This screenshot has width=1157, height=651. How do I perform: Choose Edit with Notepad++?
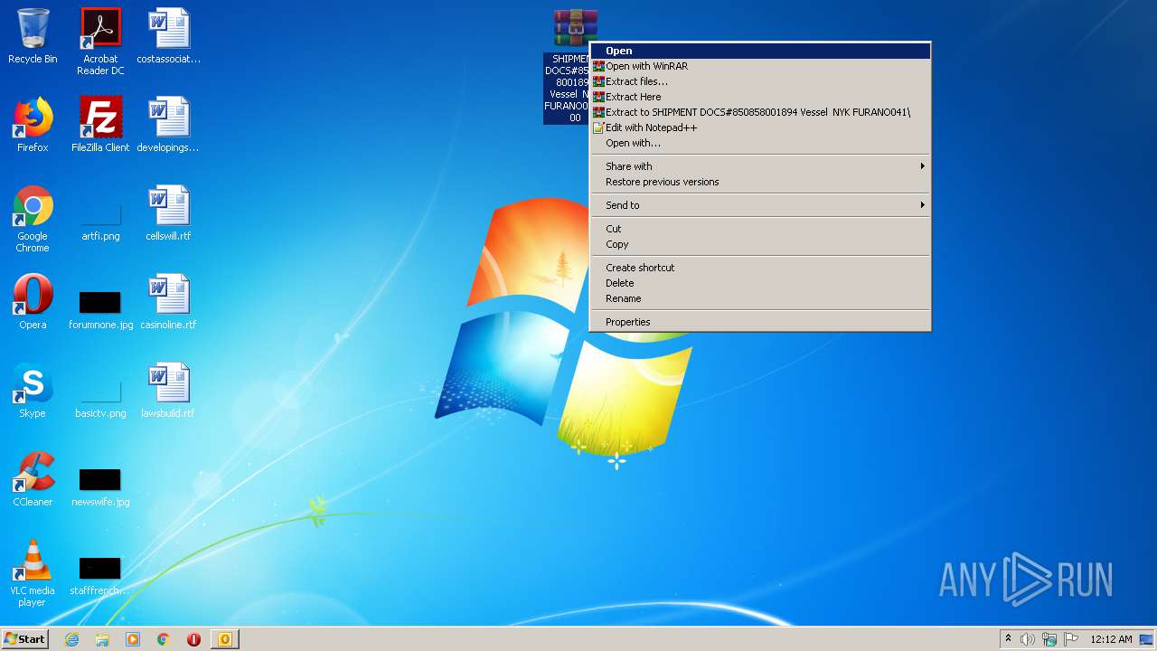759,127
